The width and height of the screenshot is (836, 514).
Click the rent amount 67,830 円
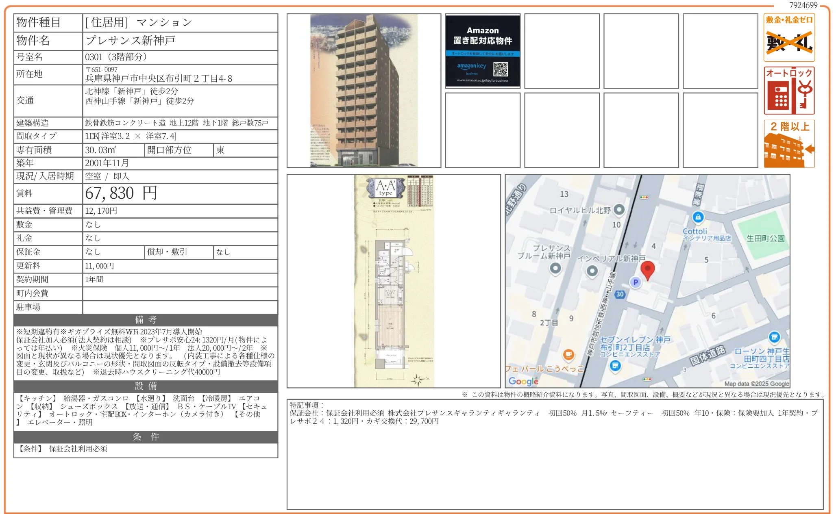click(x=121, y=193)
